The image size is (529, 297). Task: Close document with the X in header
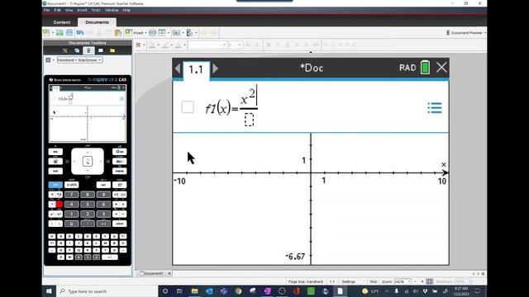[441, 68]
